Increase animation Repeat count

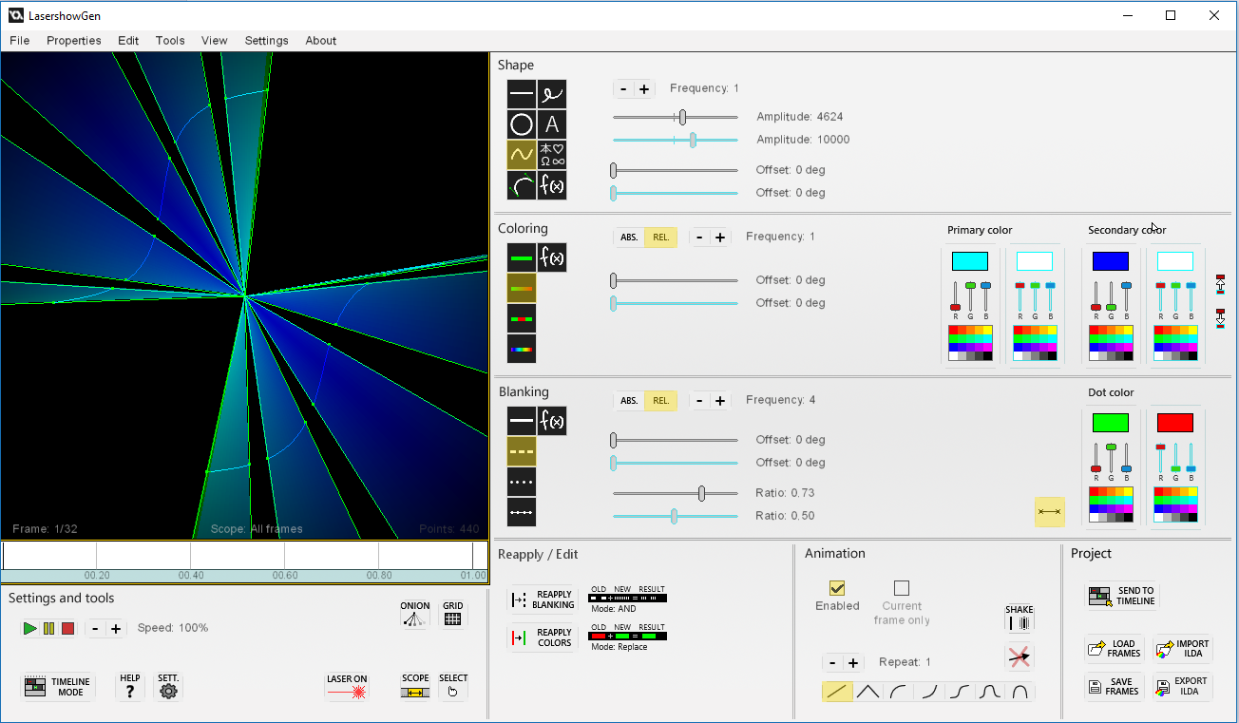[x=853, y=663]
